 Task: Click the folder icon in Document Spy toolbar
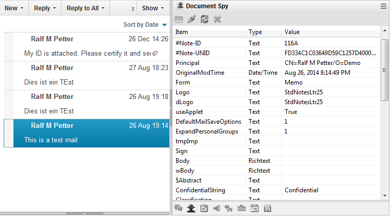pyautogui.click(x=179, y=20)
